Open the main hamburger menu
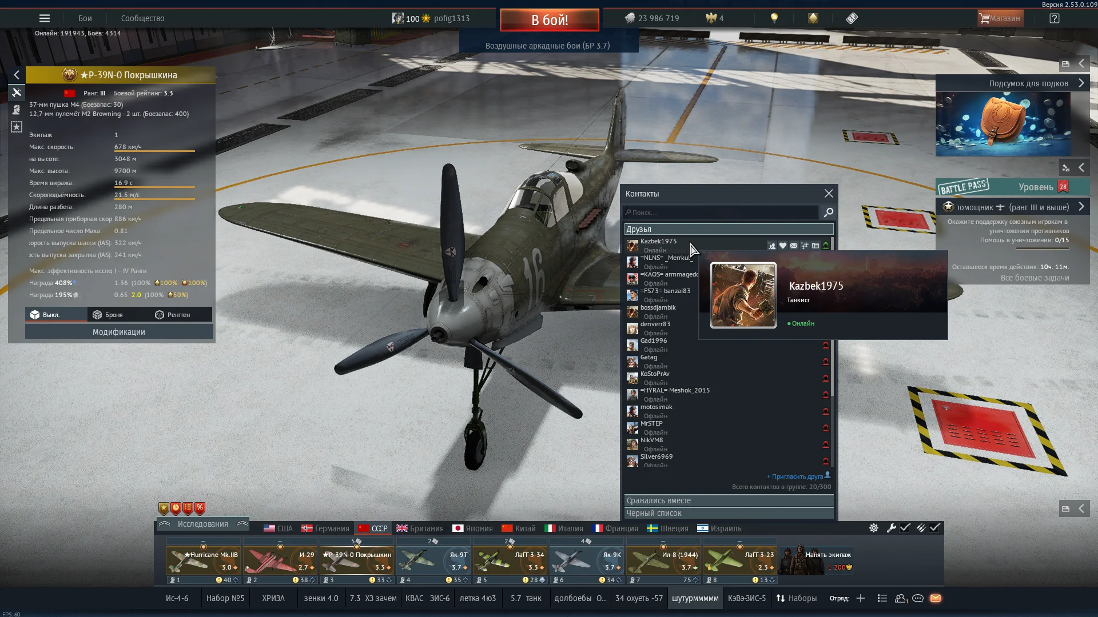The width and height of the screenshot is (1098, 617). tap(44, 18)
